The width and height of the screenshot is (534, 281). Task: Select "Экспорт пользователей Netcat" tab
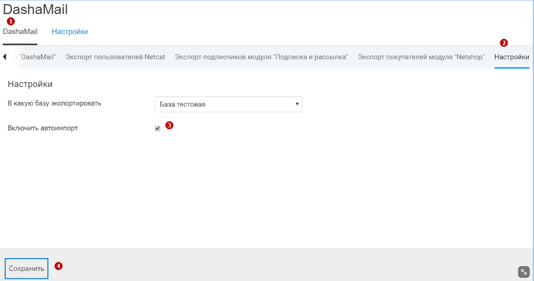[115, 57]
